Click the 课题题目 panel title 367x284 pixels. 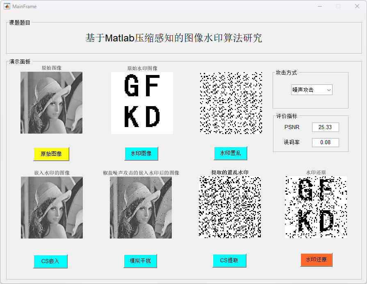[x=20, y=23]
